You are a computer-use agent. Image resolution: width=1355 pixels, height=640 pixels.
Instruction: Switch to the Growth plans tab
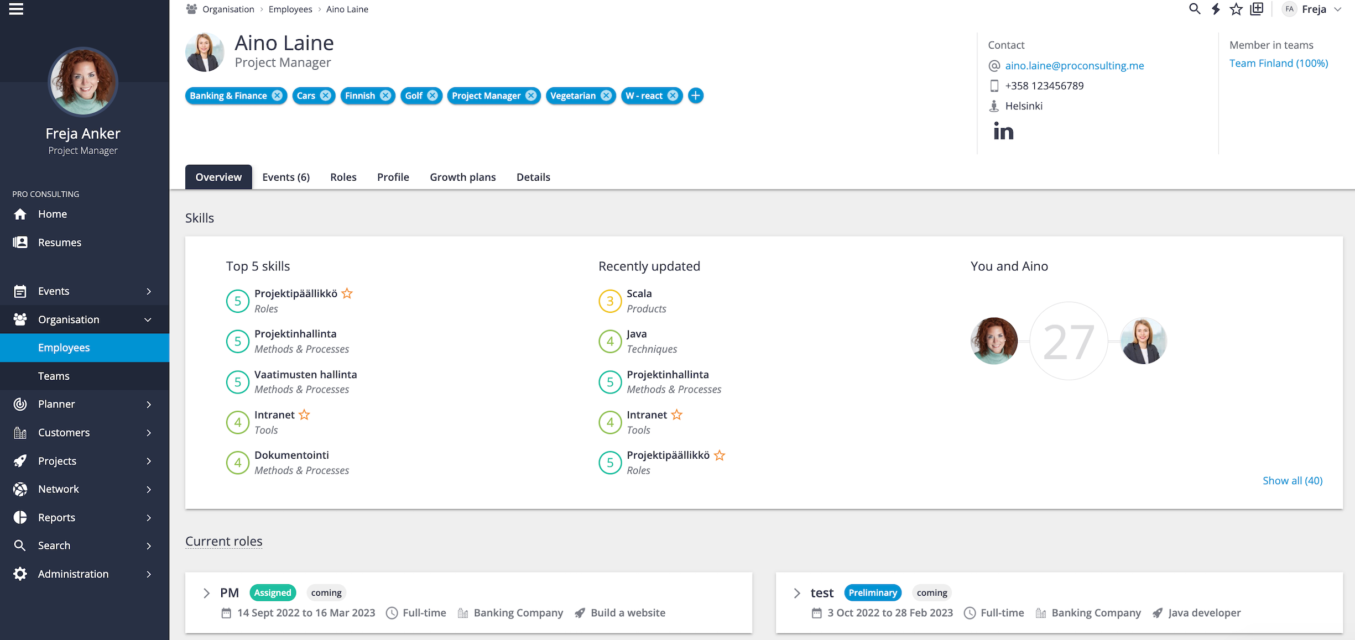point(463,177)
